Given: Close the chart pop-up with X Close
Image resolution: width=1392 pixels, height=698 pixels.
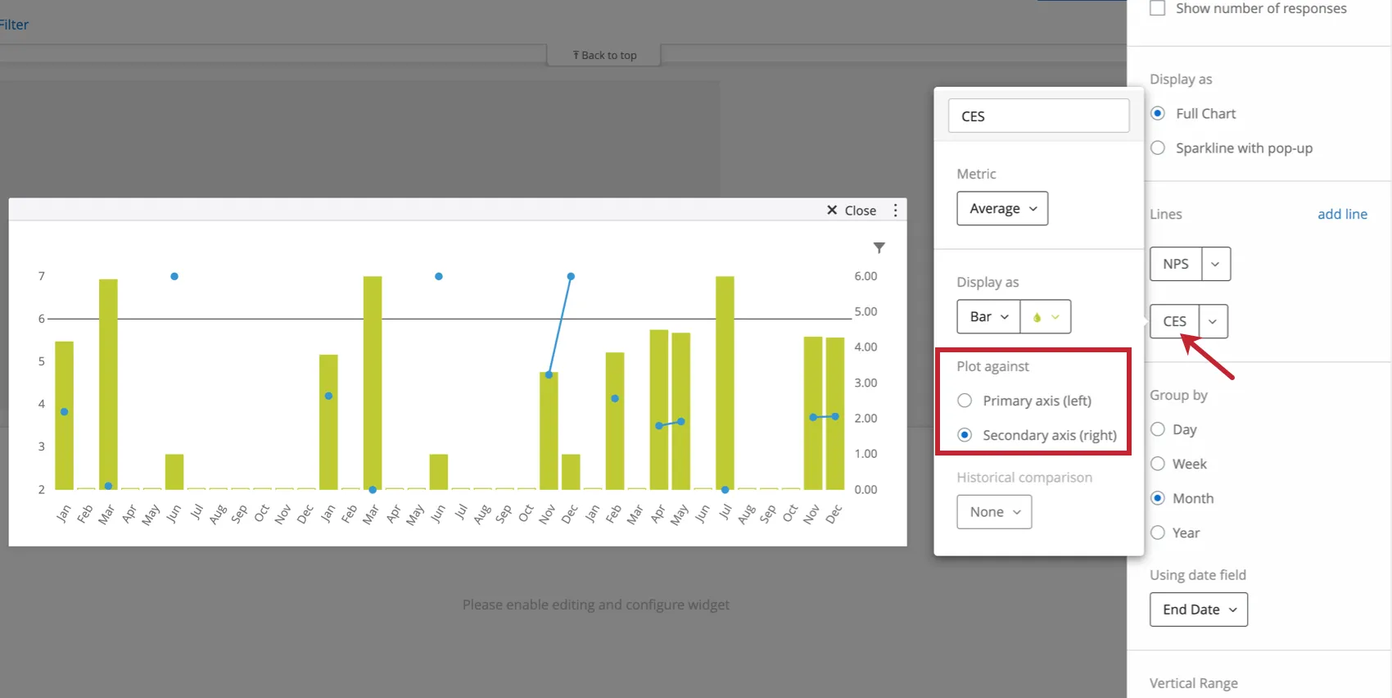Looking at the screenshot, I should [851, 211].
